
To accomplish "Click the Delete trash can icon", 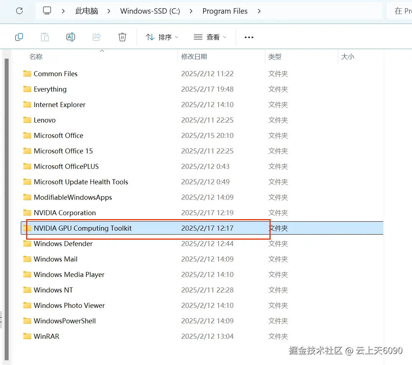I will pyautogui.click(x=122, y=37).
